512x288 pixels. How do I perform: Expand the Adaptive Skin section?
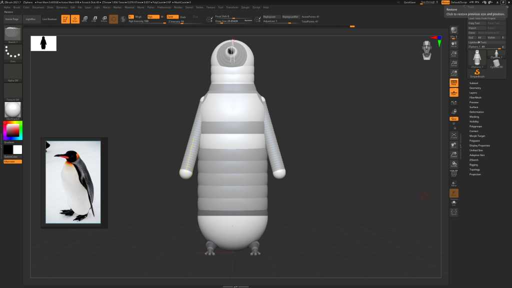476,155
